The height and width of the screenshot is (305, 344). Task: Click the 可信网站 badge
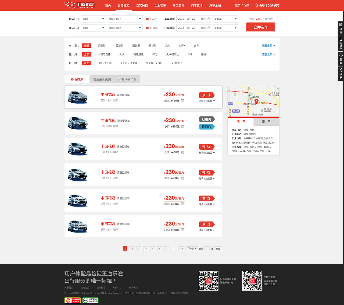(73, 300)
